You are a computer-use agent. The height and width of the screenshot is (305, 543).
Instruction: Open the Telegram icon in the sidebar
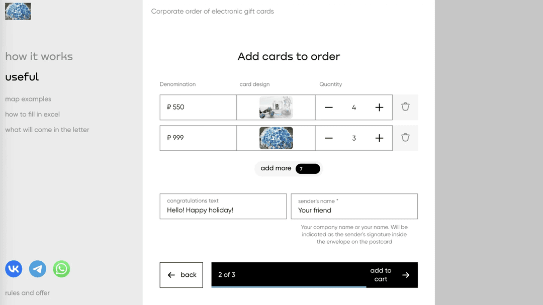(37, 269)
